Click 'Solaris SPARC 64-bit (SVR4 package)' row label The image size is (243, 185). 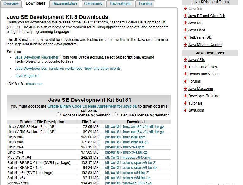(39, 163)
